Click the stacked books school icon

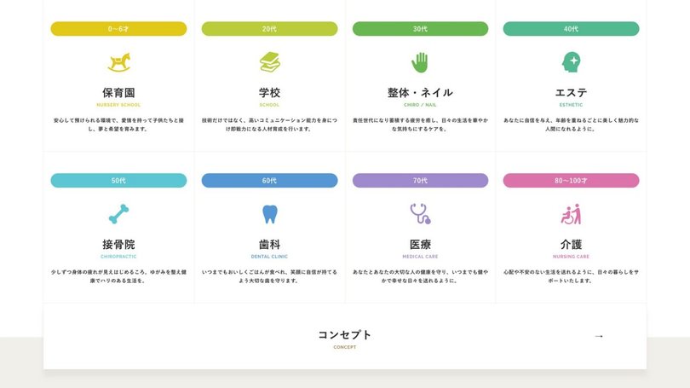coord(269,62)
